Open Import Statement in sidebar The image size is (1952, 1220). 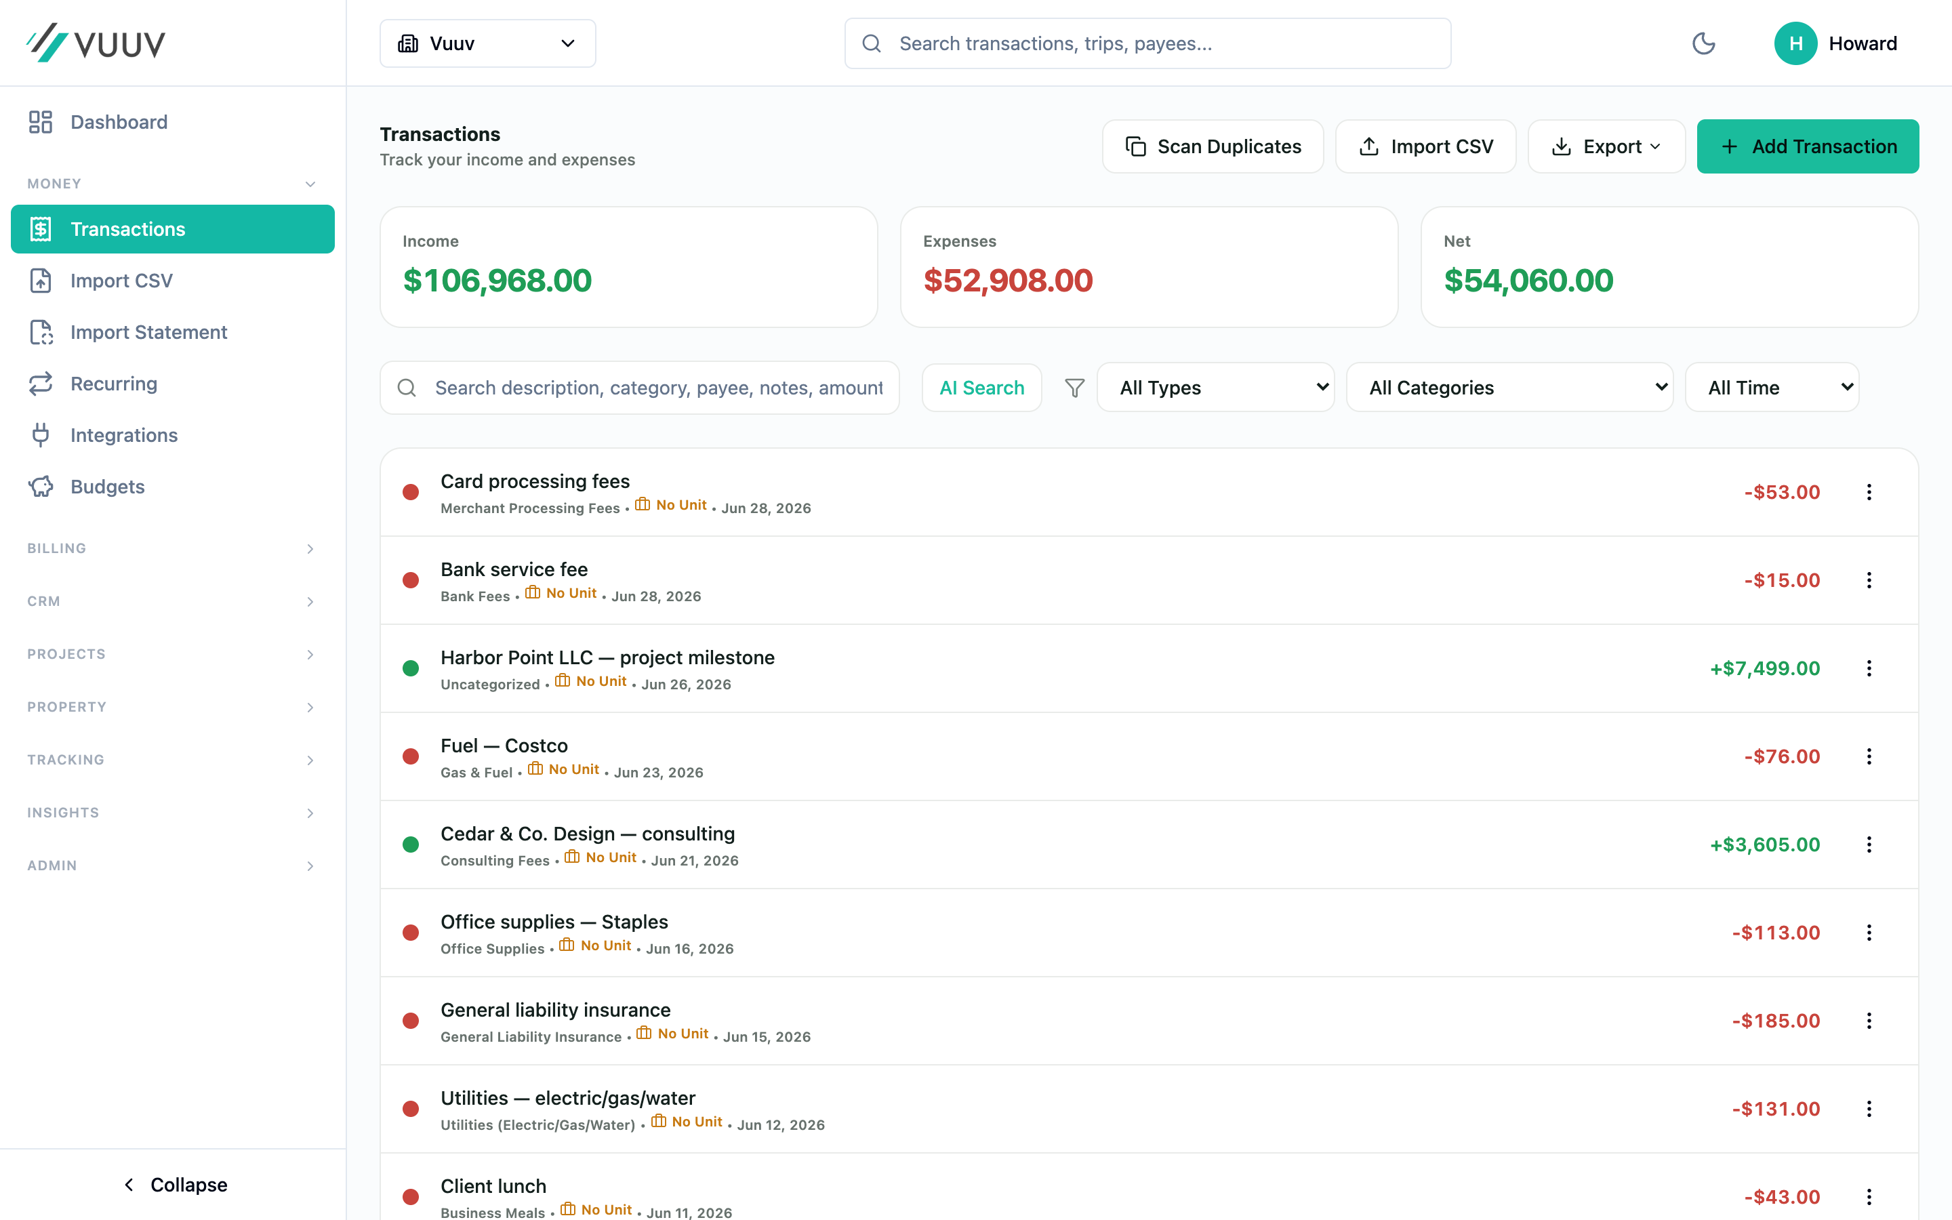click(x=173, y=332)
